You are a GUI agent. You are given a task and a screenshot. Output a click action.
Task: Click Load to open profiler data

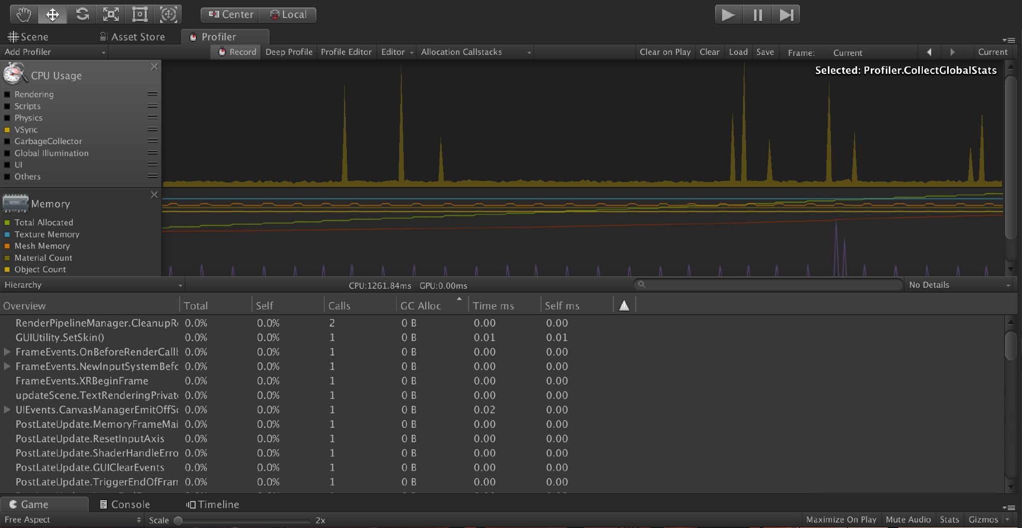pyautogui.click(x=738, y=52)
